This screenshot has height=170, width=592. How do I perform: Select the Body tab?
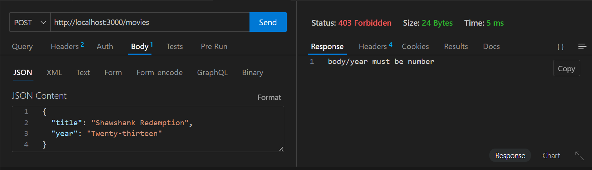click(142, 46)
